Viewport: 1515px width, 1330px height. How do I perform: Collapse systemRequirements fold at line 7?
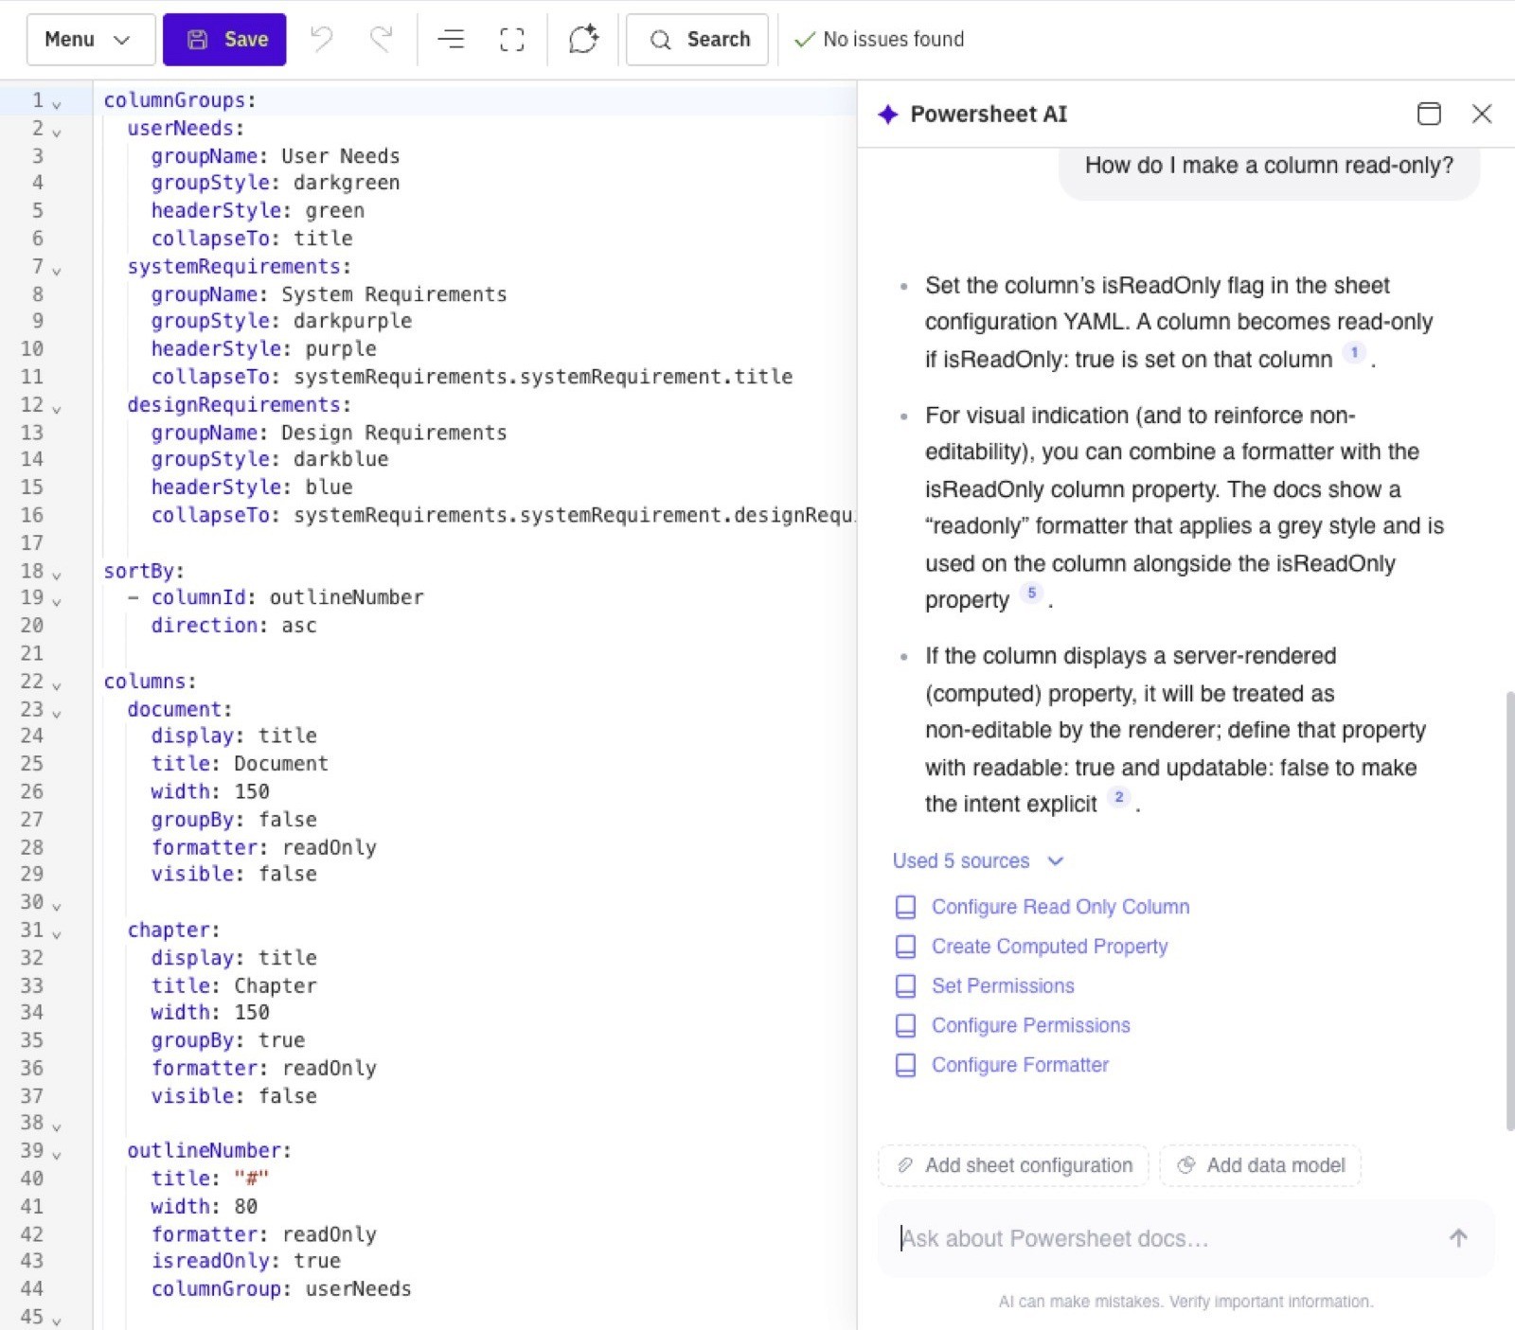point(57,270)
